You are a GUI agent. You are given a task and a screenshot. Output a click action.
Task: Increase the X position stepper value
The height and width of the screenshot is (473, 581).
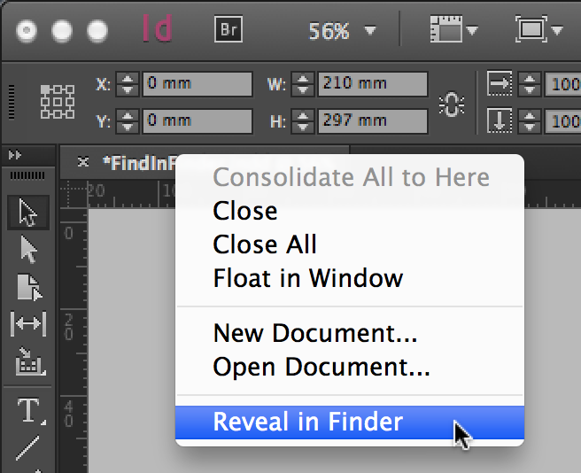click(128, 79)
